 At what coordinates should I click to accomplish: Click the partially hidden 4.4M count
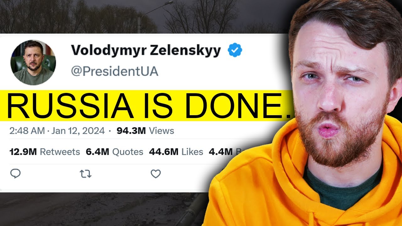click(x=220, y=152)
